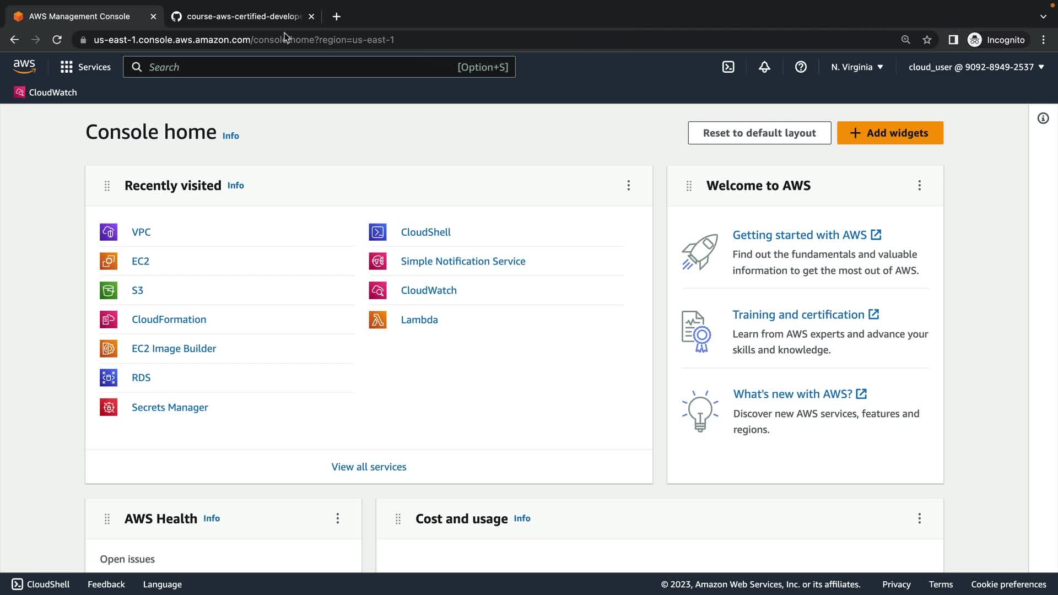Screen dimensions: 1058x595
Task: Focus the AWS Search input field
Action: [x=298, y=67]
